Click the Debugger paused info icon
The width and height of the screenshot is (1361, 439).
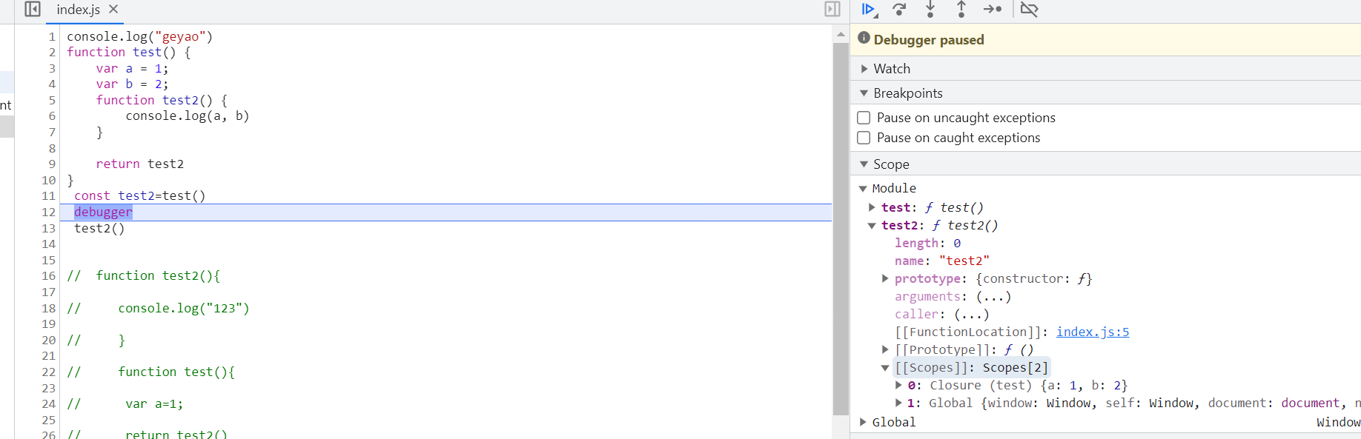pos(864,38)
